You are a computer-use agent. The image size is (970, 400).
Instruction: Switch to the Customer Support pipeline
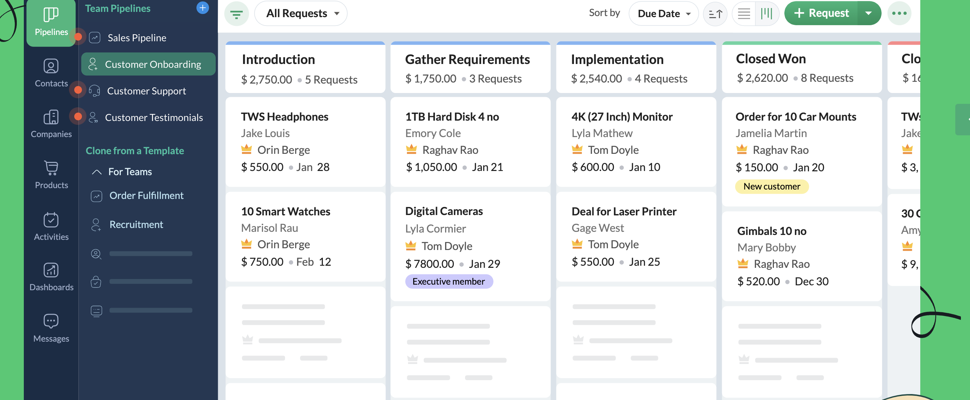(x=146, y=91)
